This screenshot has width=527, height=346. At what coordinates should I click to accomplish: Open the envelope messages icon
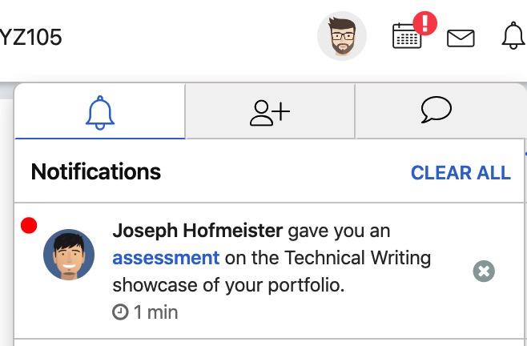point(461,38)
